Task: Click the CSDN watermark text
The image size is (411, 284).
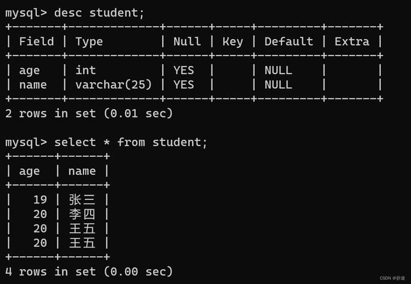Action: (x=392, y=278)
